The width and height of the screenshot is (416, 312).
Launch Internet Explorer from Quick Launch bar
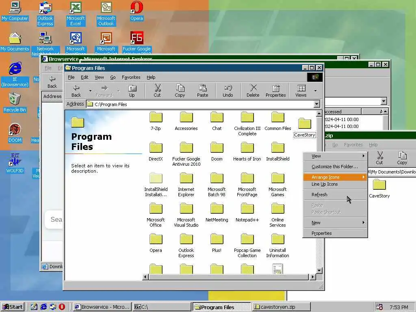[x=43, y=307]
